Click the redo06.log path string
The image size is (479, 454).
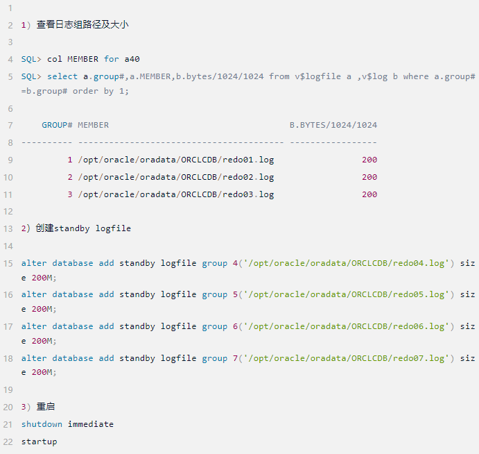(345, 326)
